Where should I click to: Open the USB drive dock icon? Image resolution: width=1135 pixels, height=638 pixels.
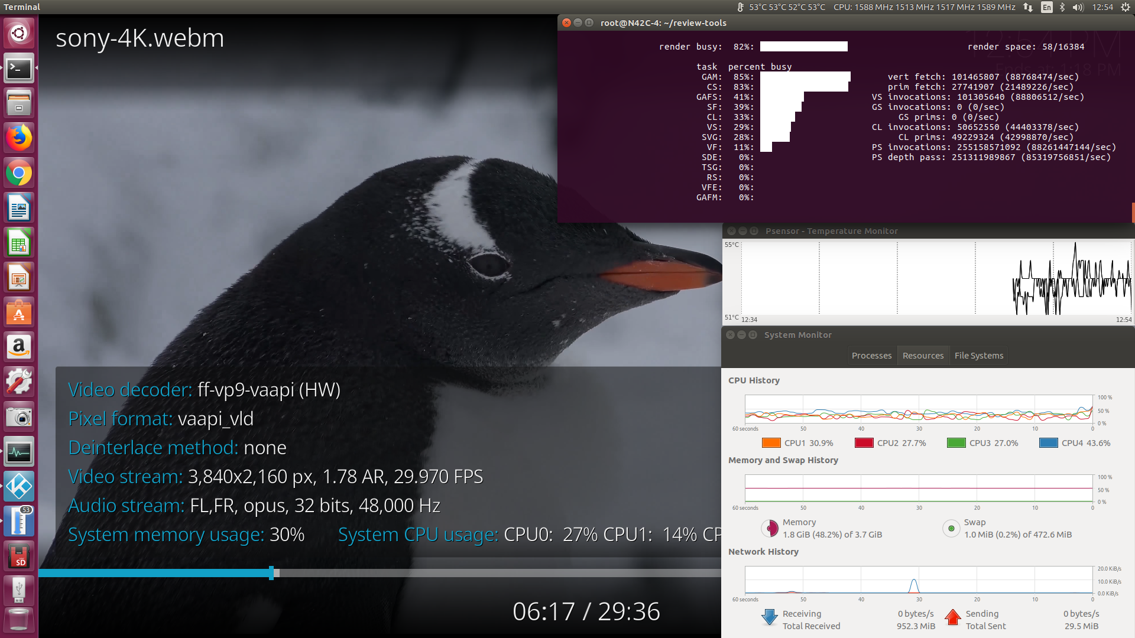tap(19, 590)
